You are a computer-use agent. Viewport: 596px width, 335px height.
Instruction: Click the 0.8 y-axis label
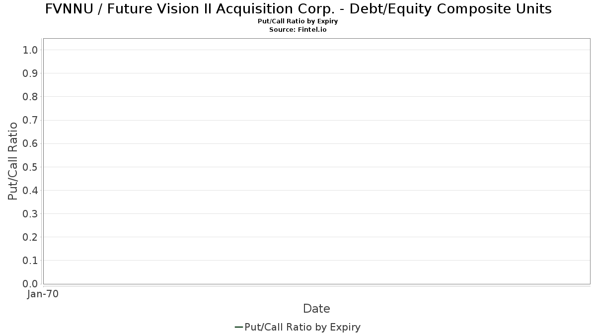click(x=30, y=97)
